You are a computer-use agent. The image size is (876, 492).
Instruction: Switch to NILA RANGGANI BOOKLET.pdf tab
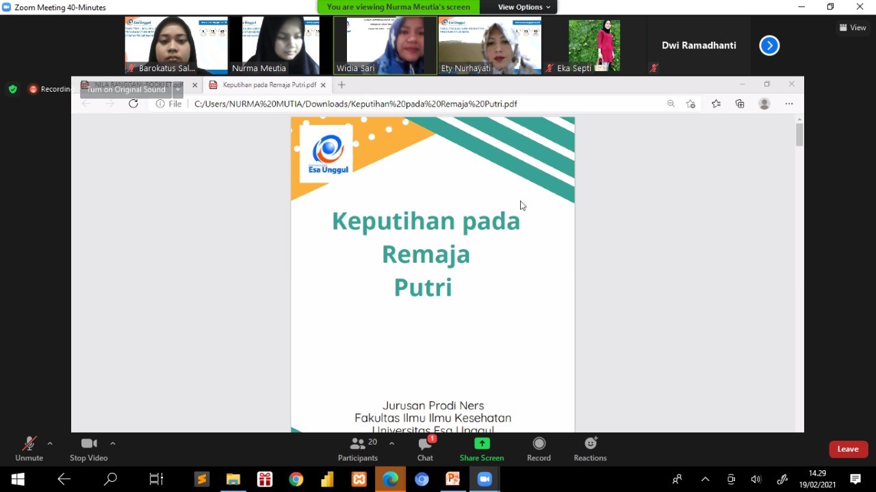pos(133,85)
